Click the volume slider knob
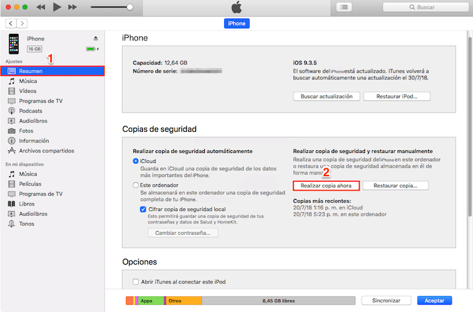The height and width of the screenshot is (312, 473). 129,7
